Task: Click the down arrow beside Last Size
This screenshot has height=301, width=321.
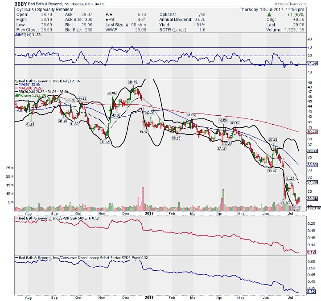Action: [127, 25]
